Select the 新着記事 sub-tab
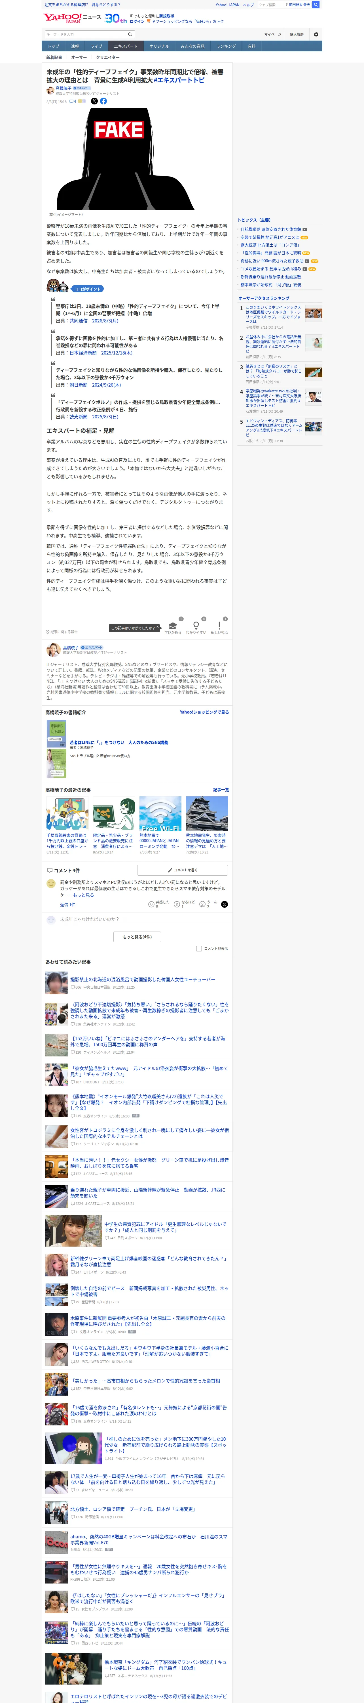 tap(54, 58)
